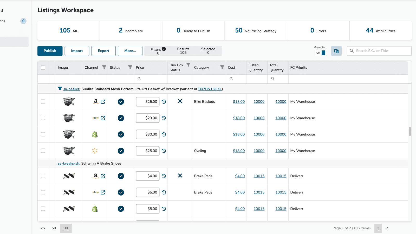The height and width of the screenshot is (234, 416).
Task: Open the Amazon listing via its external link icon
Action: [103, 102]
